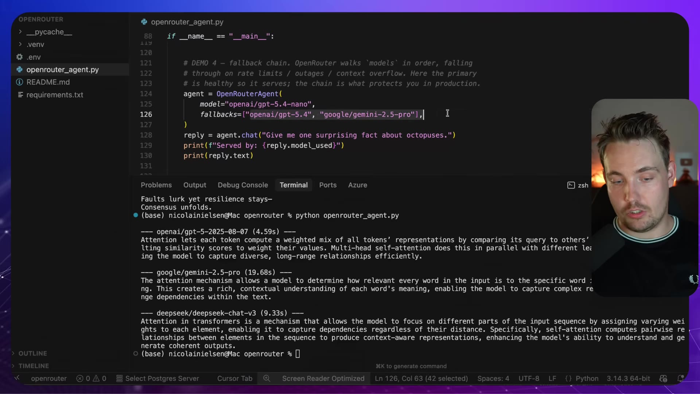This screenshot has width=700, height=394.
Task: Click the openrouter status bar item
Action: click(49, 379)
